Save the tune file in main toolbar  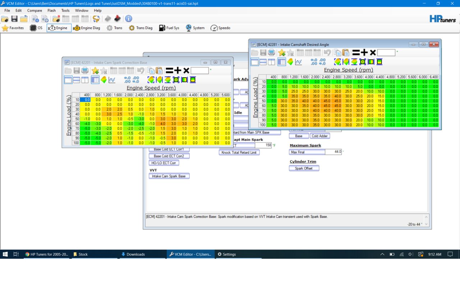(x=14, y=19)
